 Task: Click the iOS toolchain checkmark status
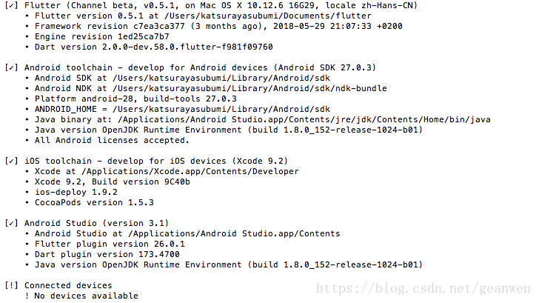point(11,161)
